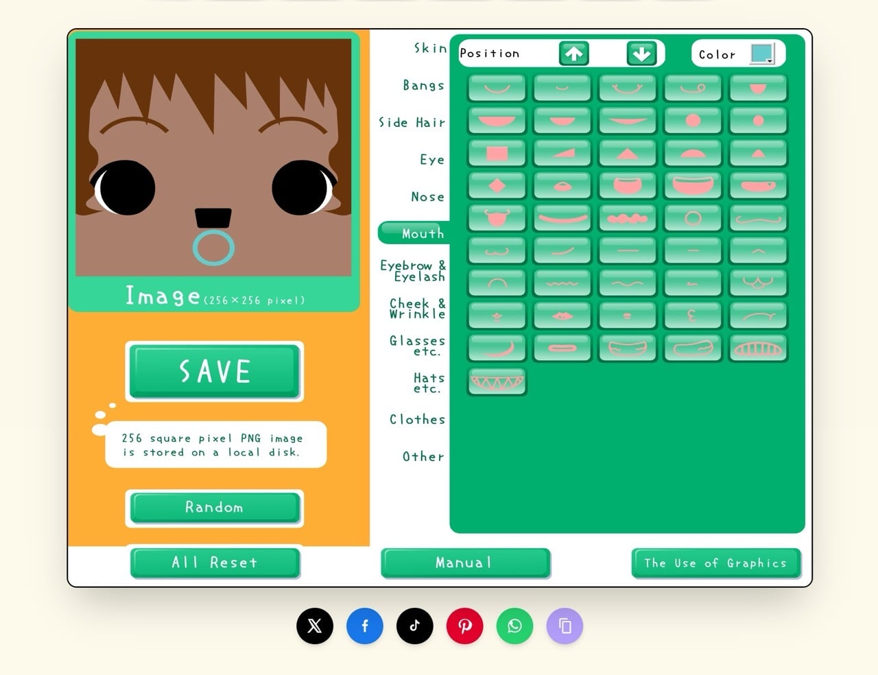The image size is (878, 675).
Task: Generate a Random avatar
Action: (214, 508)
